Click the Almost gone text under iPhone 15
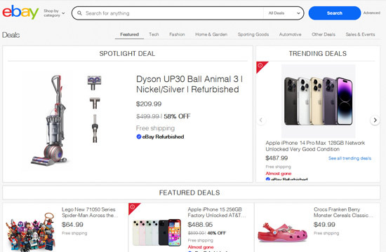386x252 pixels. (201, 247)
